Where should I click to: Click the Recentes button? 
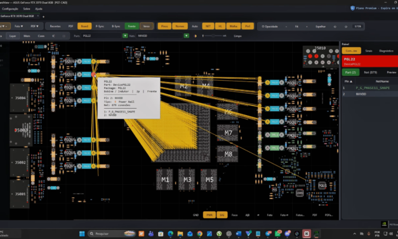tap(55, 26)
